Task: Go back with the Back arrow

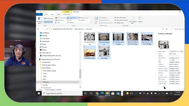Action: (x=38, y=29)
